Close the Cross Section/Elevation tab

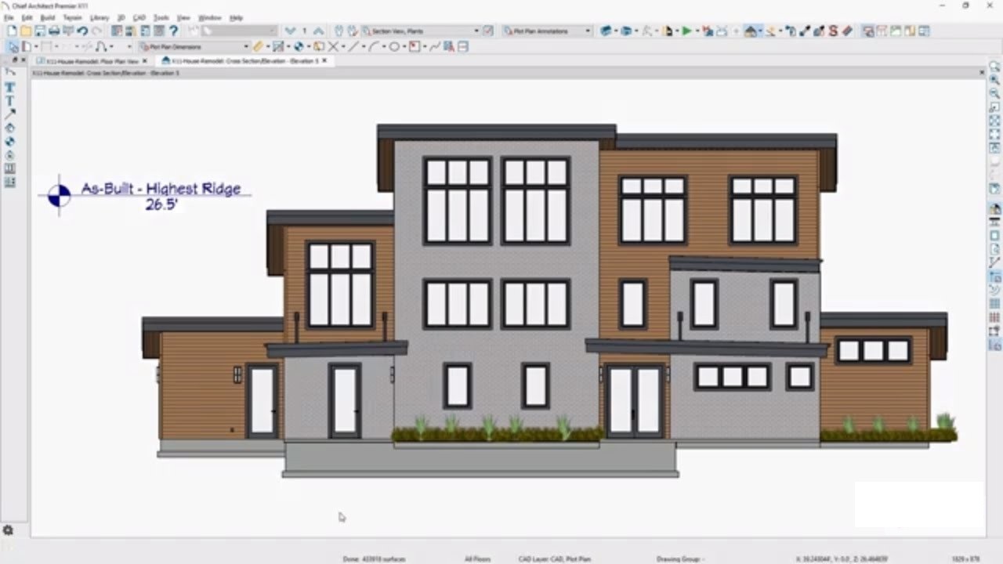324,60
